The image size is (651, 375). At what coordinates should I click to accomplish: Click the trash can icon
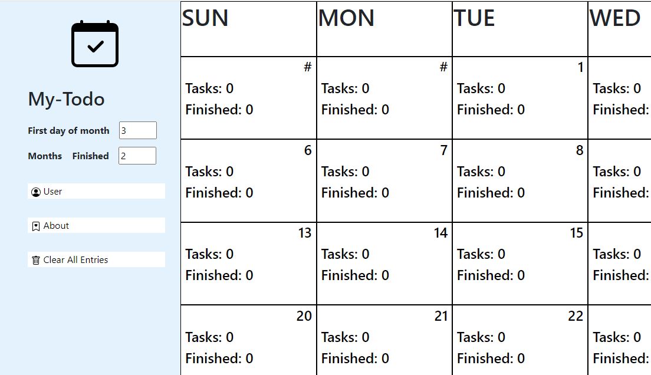pos(36,260)
